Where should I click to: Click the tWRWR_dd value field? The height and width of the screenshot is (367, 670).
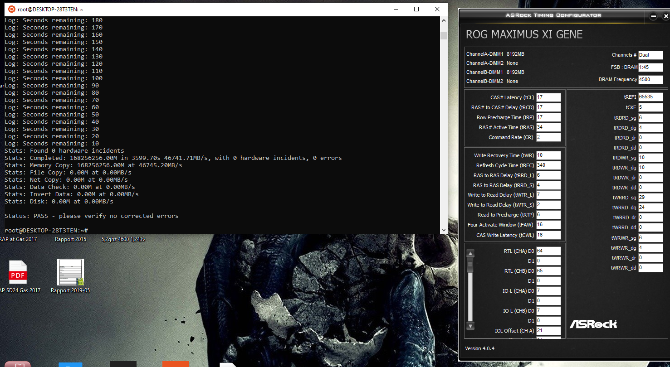tap(650, 268)
